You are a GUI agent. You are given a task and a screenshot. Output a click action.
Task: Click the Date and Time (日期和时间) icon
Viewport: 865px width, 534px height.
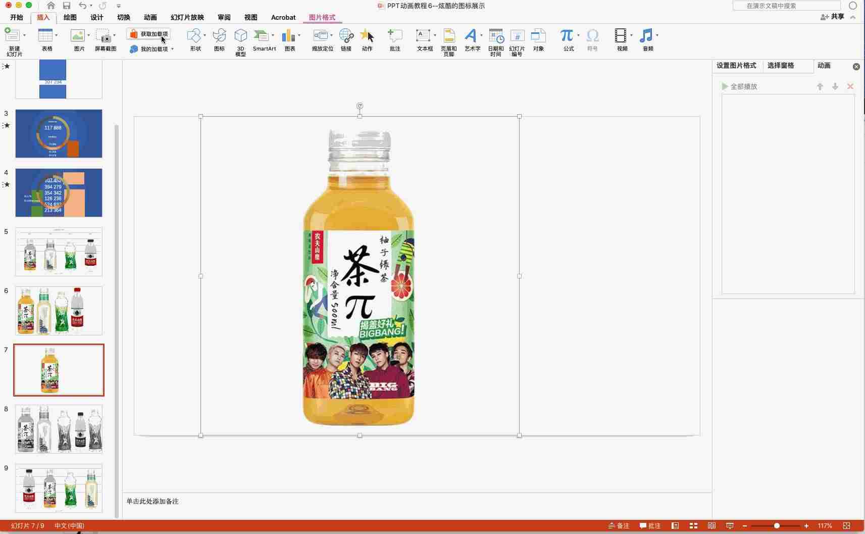(x=496, y=35)
